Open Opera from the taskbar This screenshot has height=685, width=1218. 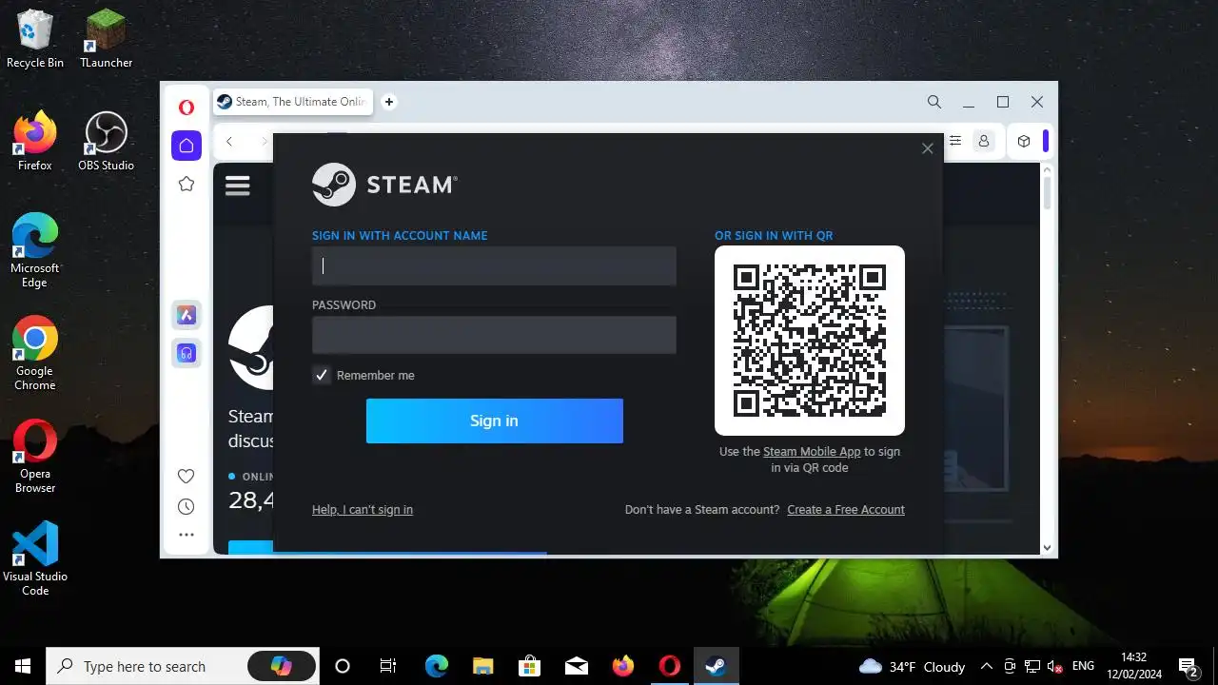(x=669, y=666)
